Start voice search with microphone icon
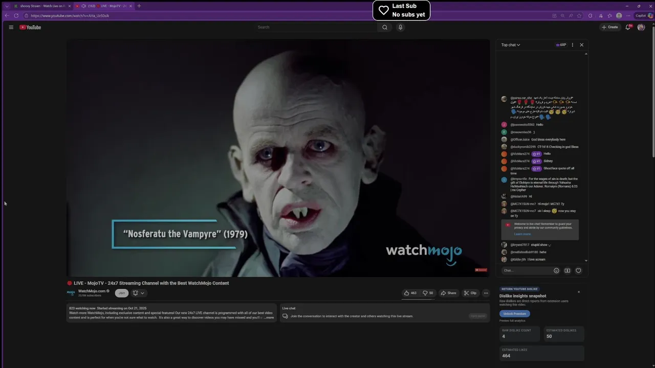This screenshot has height=368, width=655. pyautogui.click(x=401, y=27)
